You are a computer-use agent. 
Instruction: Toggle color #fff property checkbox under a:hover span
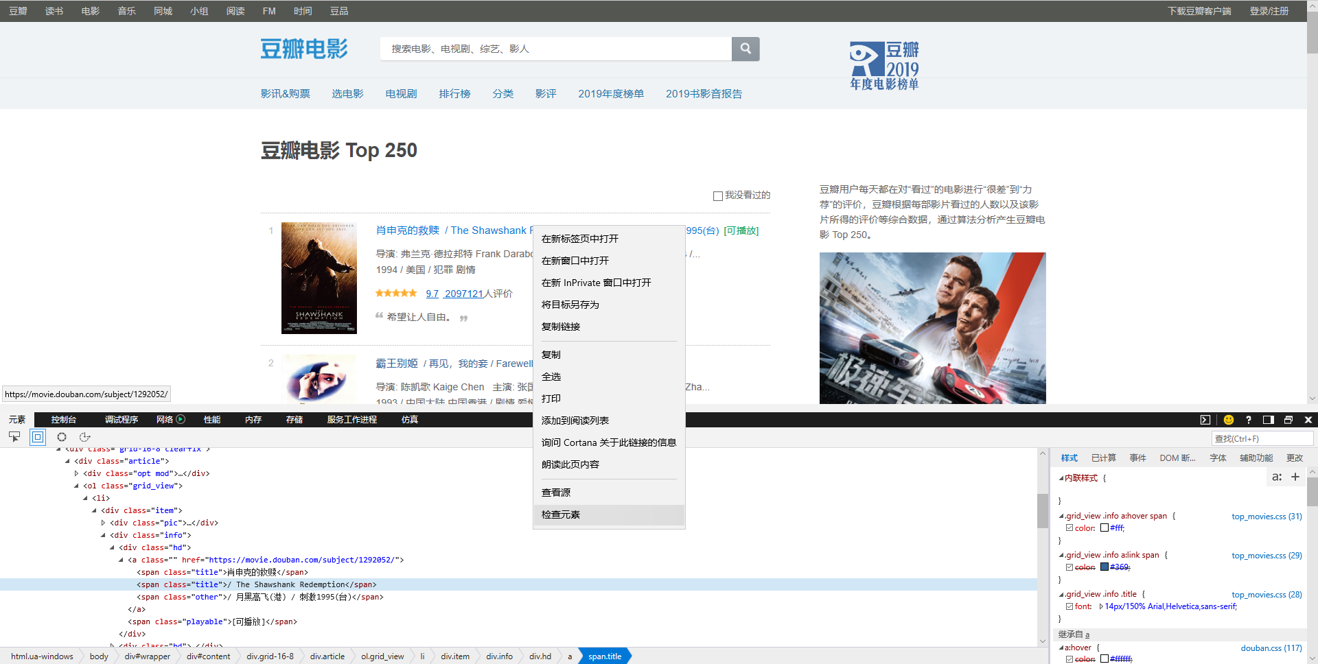pos(1070,528)
